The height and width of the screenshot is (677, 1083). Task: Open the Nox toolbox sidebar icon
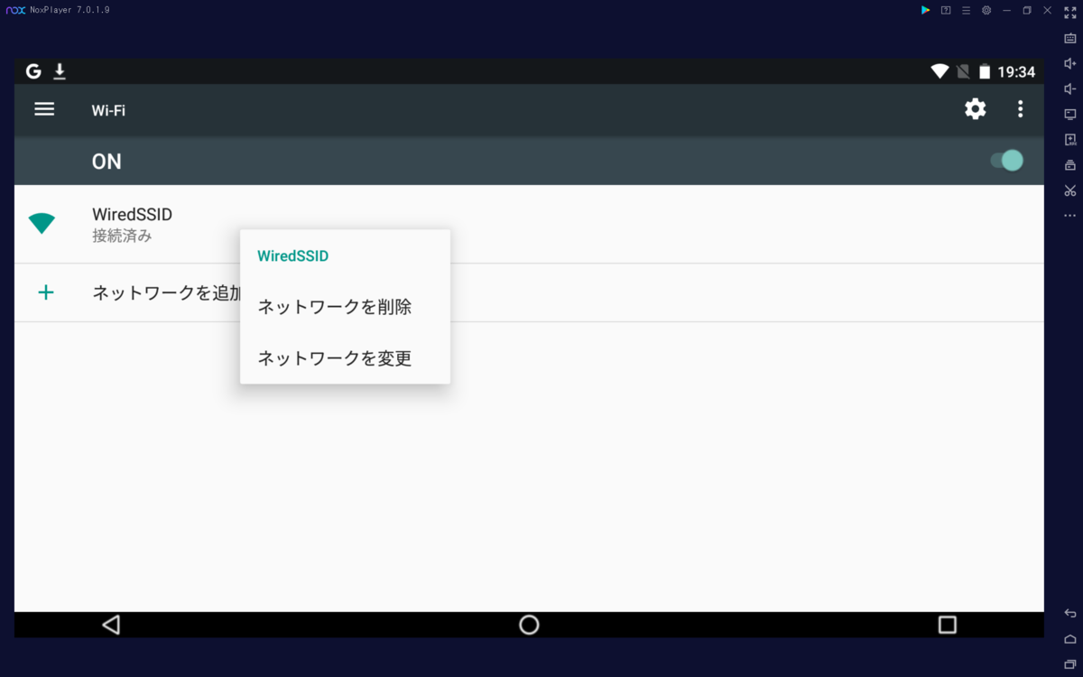pyautogui.click(x=1070, y=165)
